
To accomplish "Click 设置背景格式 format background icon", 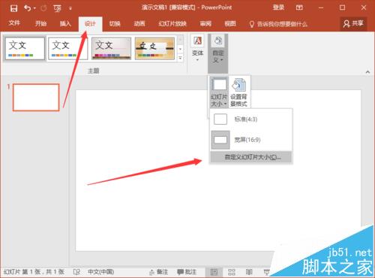I will pyautogui.click(x=238, y=92).
